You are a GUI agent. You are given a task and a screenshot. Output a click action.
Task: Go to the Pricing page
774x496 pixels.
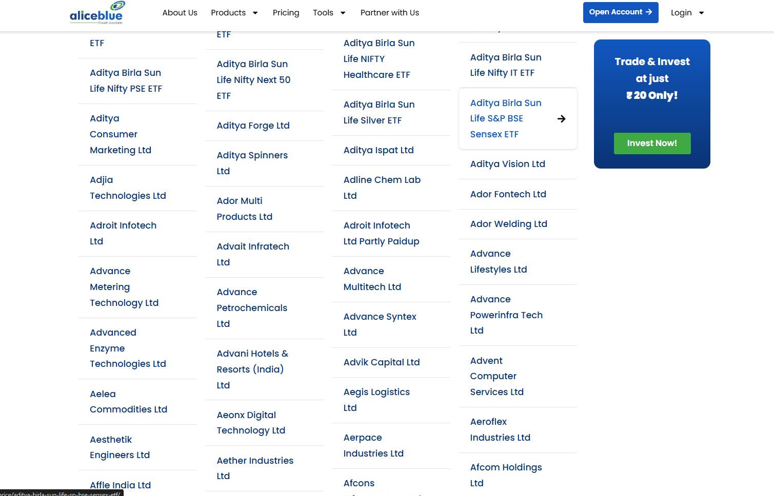pyautogui.click(x=286, y=13)
